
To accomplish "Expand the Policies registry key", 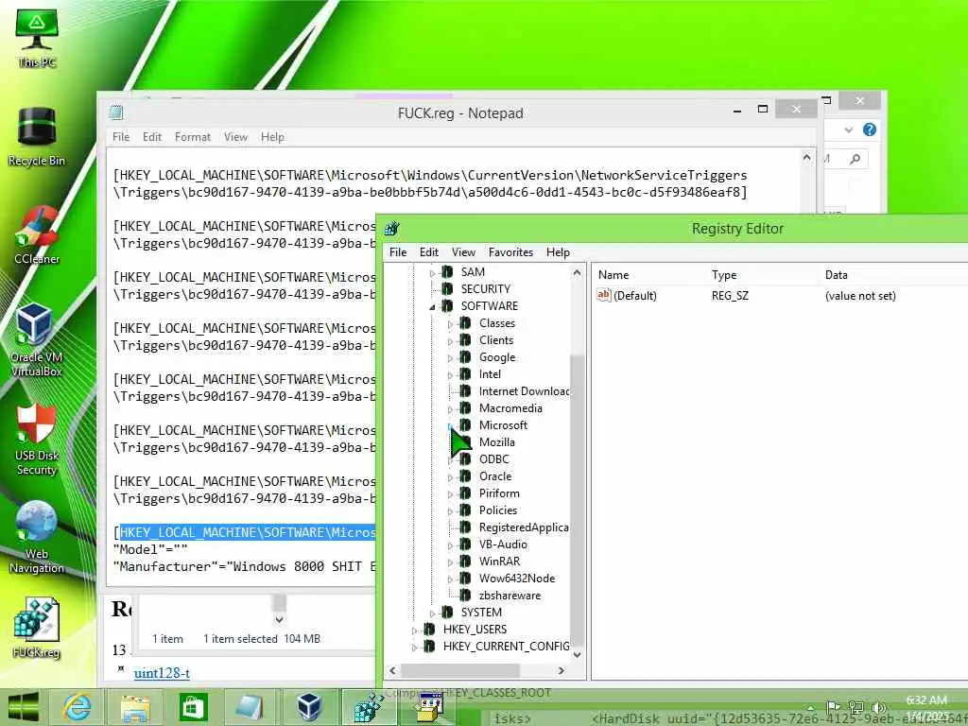I will click(450, 511).
